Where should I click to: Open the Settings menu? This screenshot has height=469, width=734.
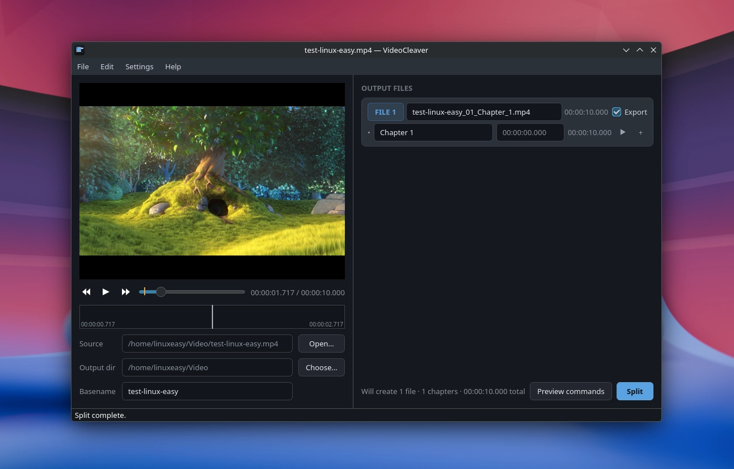tap(139, 66)
